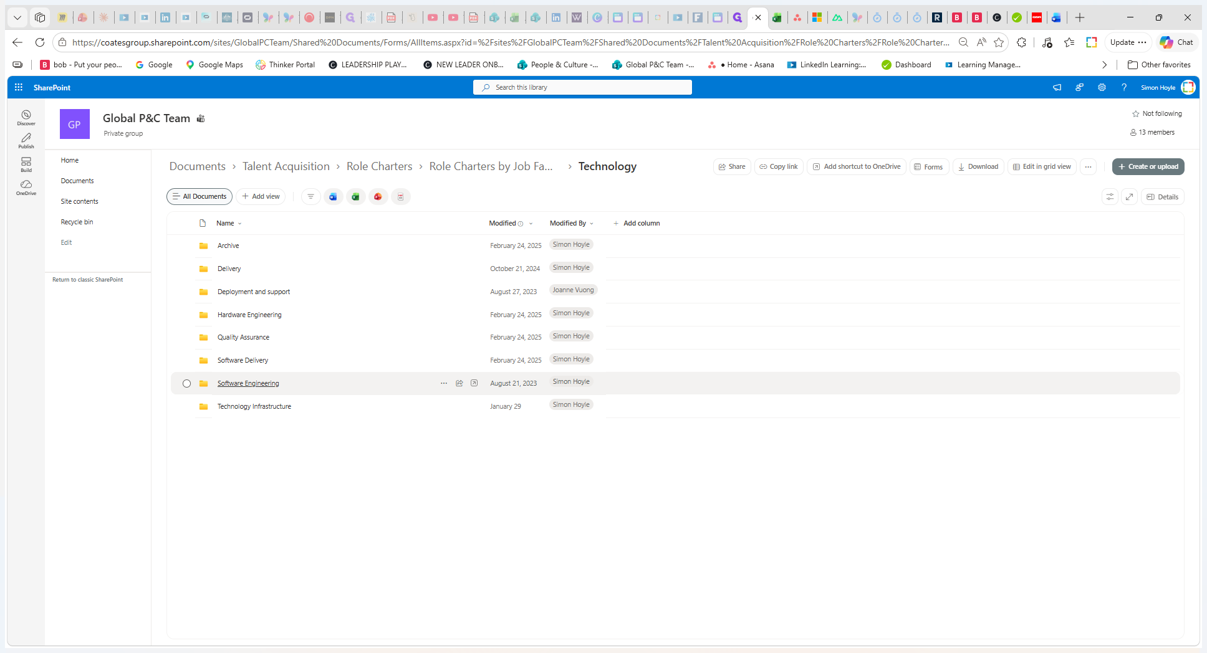Toggle the Details pane
The width and height of the screenshot is (1207, 653).
[x=1163, y=197]
